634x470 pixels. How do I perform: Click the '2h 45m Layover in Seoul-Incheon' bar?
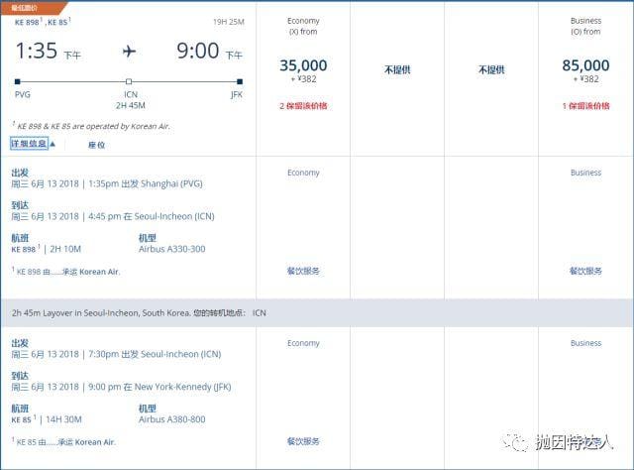pos(317,313)
